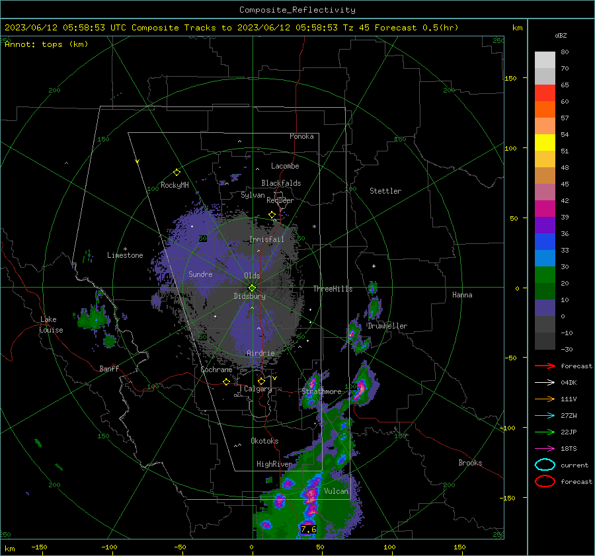The image size is (595, 556).
Task: Click the Annot: tops (km) label
Action: (x=46, y=44)
